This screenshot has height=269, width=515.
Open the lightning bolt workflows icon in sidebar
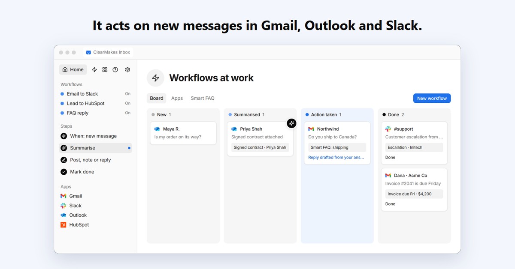pyautogui.click(x=94, y=69)
